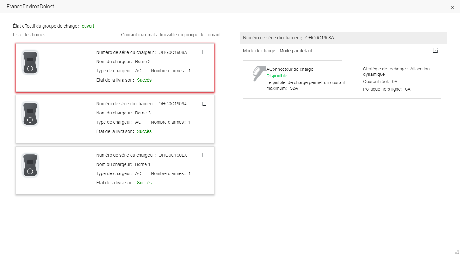Screen dimensions: 460x255
Task: Click the green 'ouvert' group status
Action: point(88,26)
